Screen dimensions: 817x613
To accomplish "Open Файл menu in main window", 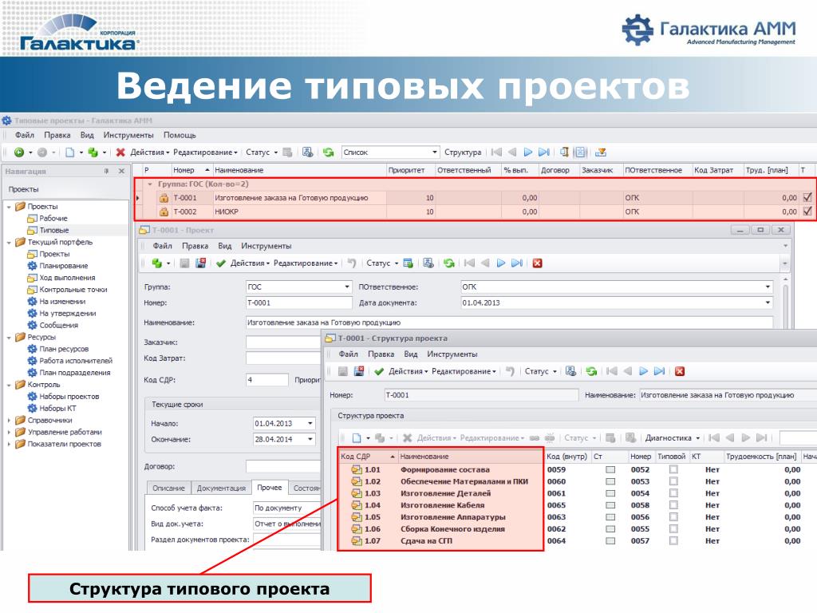I will point(25,135).
